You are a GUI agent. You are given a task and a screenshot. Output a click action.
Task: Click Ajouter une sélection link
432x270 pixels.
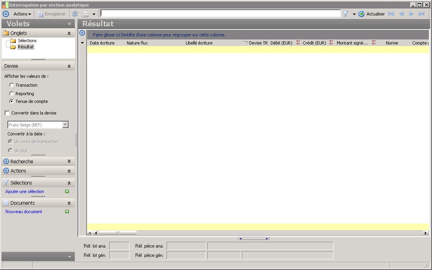coord(24,191)
